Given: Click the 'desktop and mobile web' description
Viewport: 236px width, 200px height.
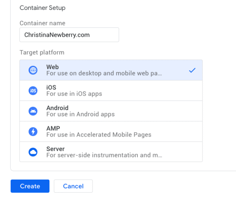Looking at the screenshot, I should click(104, 73).
